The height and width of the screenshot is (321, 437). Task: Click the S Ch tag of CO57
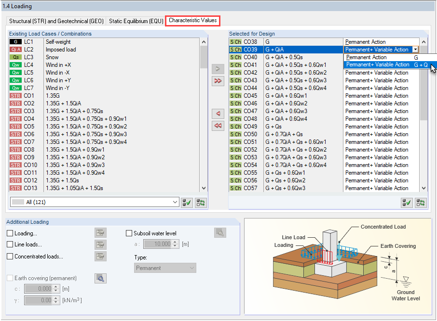(x=235, y=188)
